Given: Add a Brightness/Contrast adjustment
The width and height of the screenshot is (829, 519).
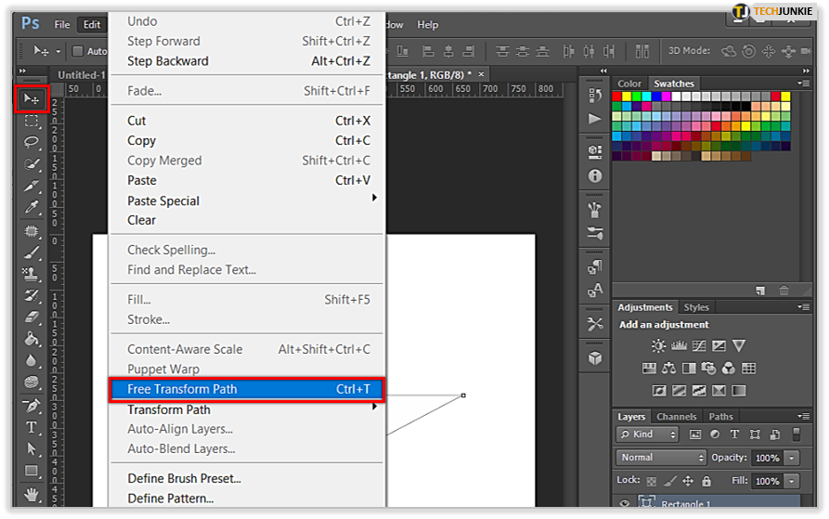Looking at the screenshot, I should tap(658, 345).
